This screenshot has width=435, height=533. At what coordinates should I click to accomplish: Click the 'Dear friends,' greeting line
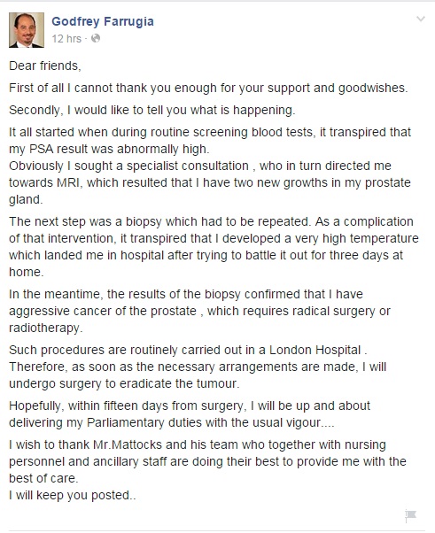45,66
